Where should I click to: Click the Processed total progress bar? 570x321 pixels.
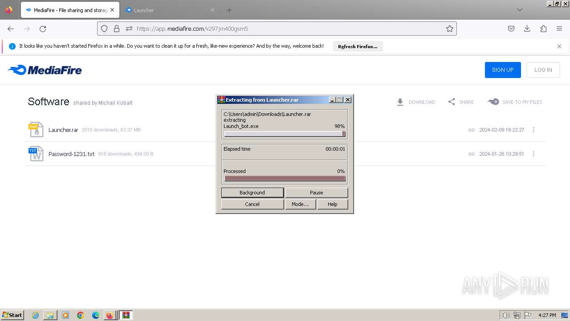point(285,178)
